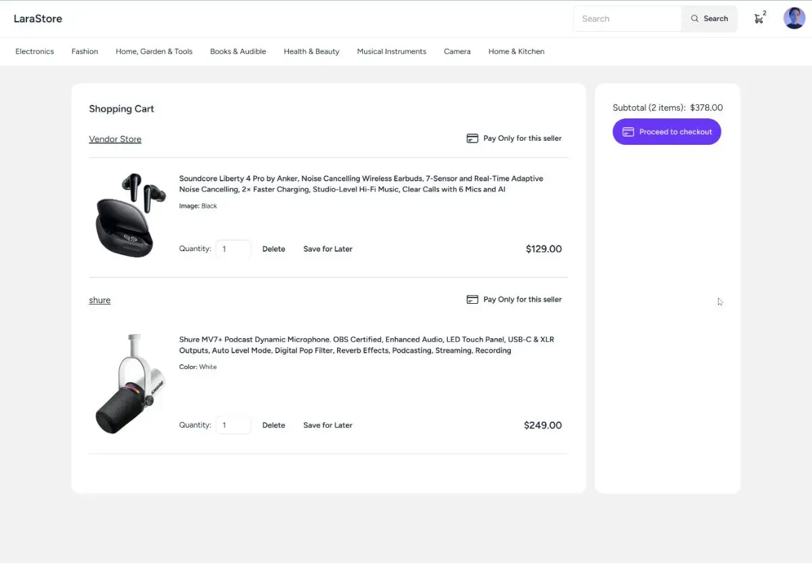Open the LaraStore home logo
Screen dimensions: 812x563
tap(38, 18)
